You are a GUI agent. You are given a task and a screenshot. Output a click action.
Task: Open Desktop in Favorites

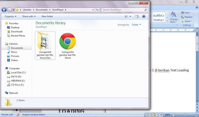click(x=13, y=27)
